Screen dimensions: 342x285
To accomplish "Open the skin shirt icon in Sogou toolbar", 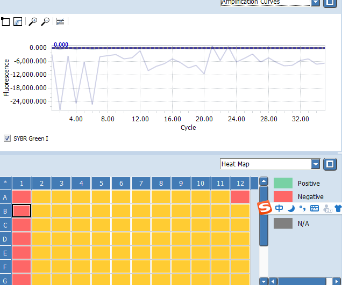I will [x=338, y=208].
